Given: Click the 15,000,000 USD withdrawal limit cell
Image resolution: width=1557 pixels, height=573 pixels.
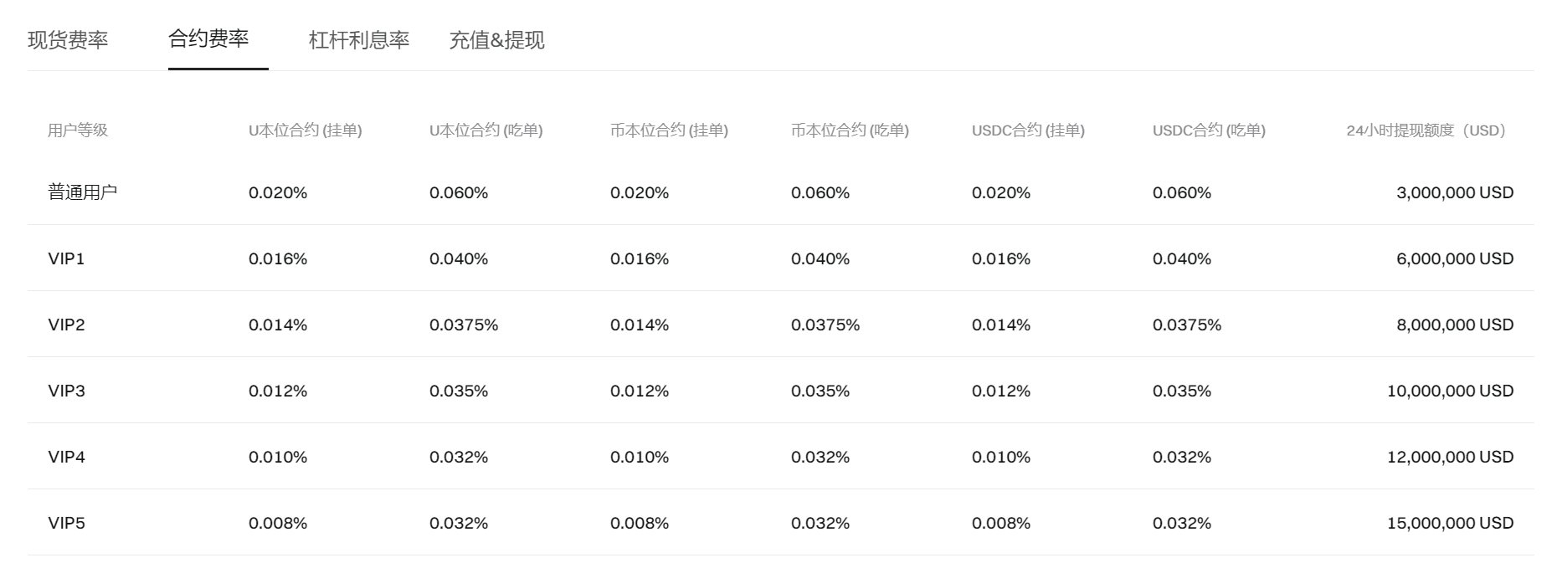Looking at the screenshot, I should [x=1451, y=523].
